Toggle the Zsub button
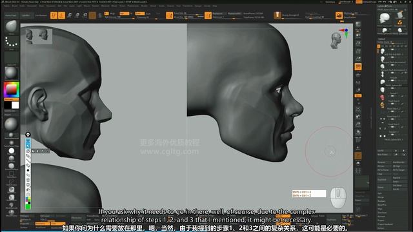The width and height of the screenshot is (413, 232). (148, 14)
